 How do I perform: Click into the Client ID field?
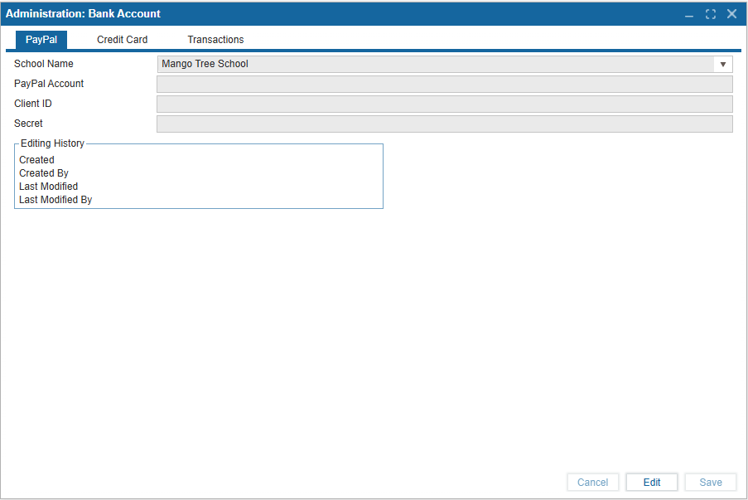(444, 104)
